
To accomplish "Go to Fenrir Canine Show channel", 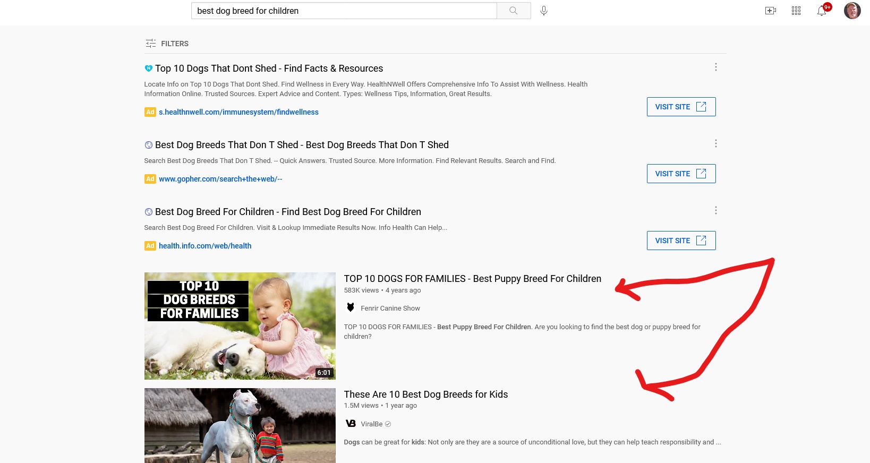I will coord(390,308).
